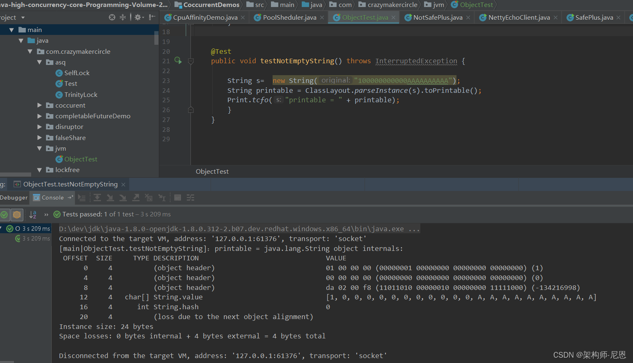Click the ObjectTest editor footer breadcrumb
This screenshot has height=363, width=633.
pos(212,172)
